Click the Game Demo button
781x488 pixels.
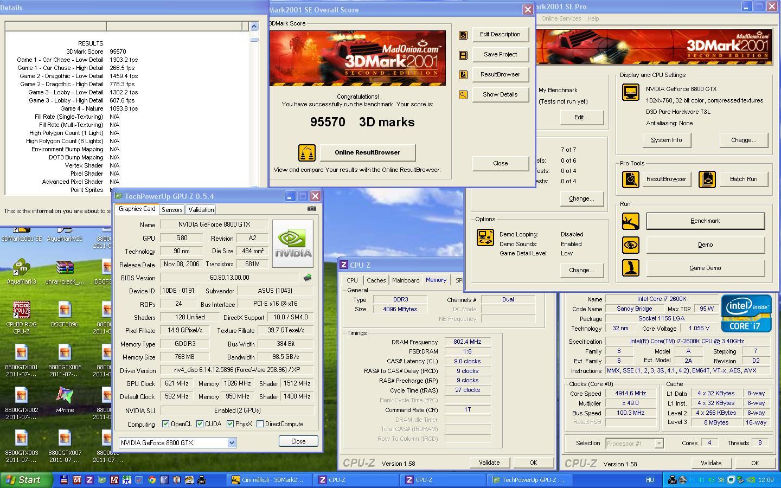[705, 268]
